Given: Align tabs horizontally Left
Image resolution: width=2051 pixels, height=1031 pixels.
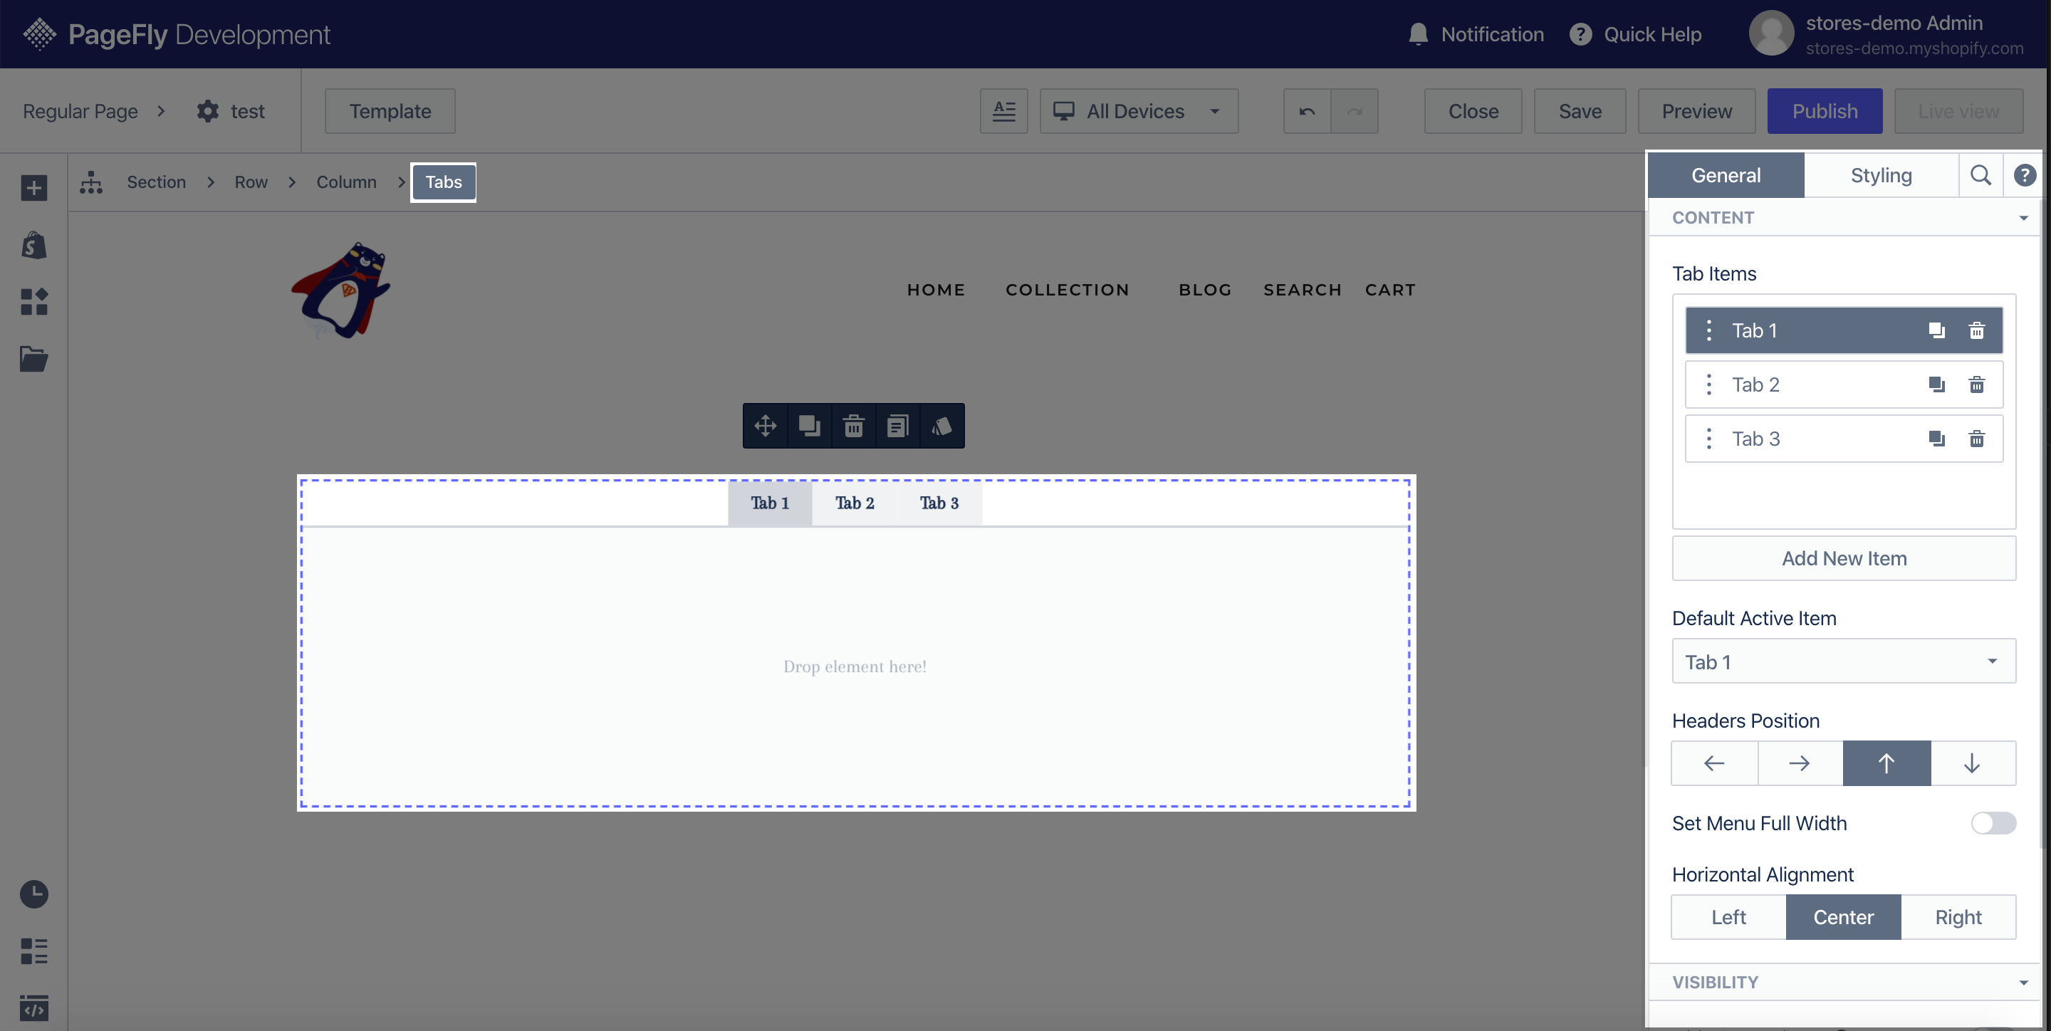Looking at the screenshot, I should coord(1728,917).
